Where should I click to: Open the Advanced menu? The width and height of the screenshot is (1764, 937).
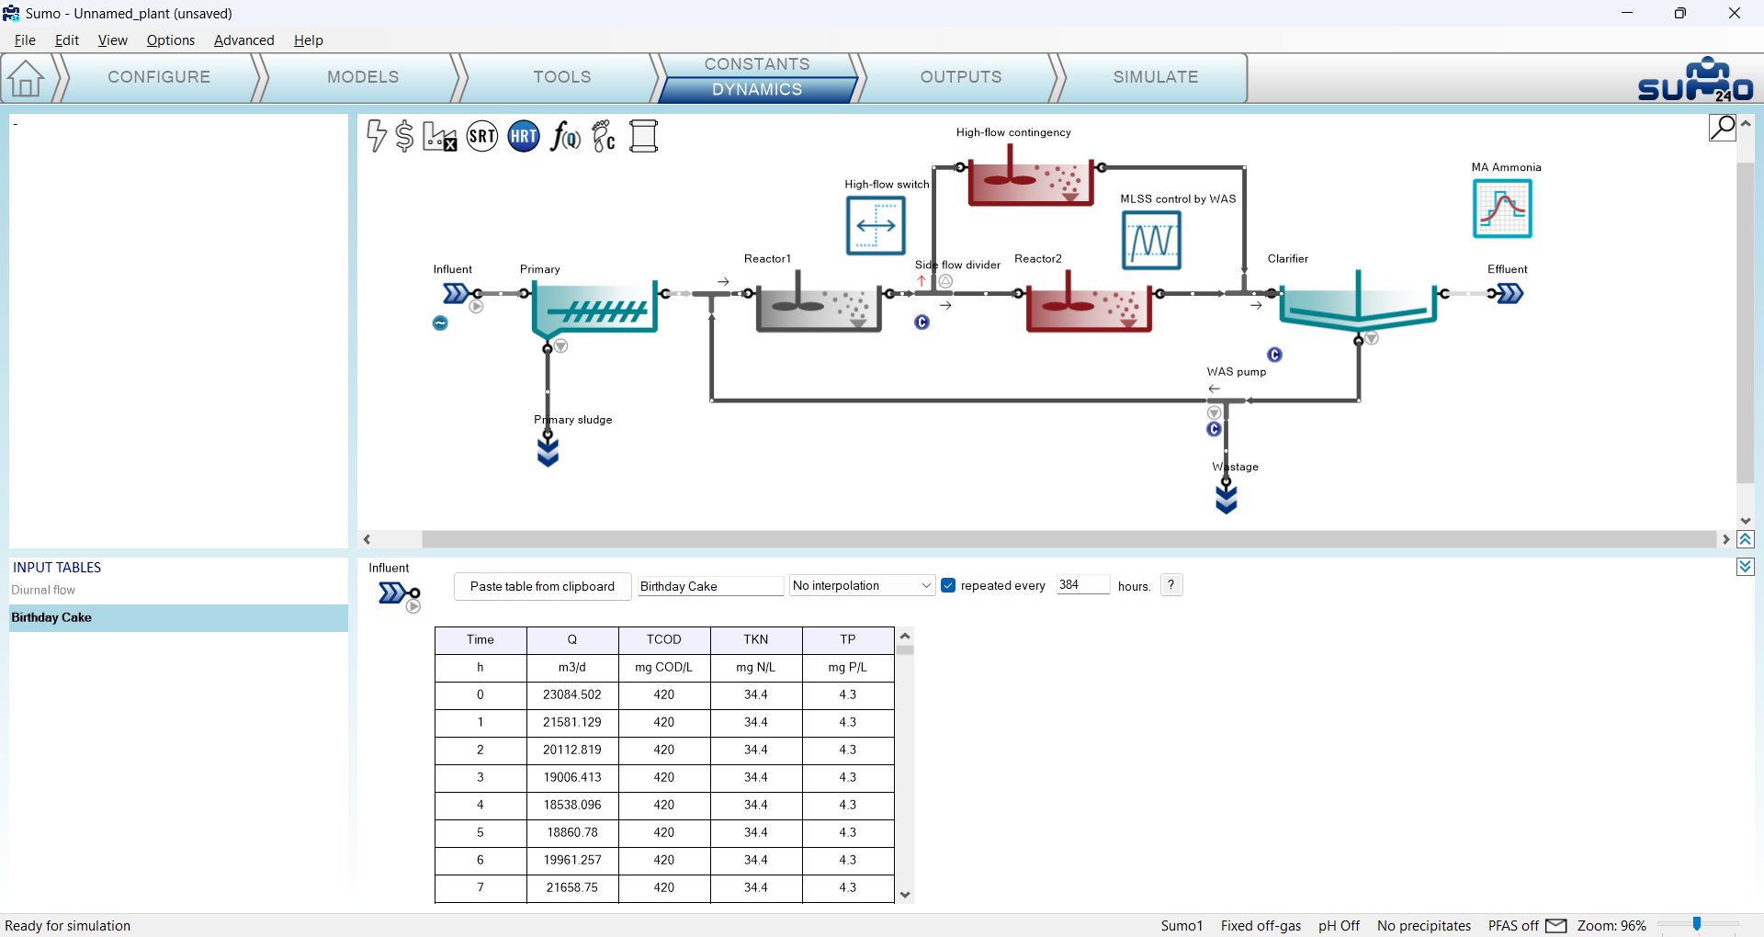pyautogui.click(x=244, y=40)
